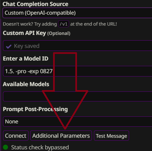
Task: Send a Test Message
Action: (112, 136)
